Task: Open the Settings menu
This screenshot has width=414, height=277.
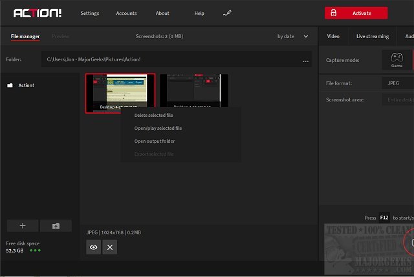Action: 90,13
